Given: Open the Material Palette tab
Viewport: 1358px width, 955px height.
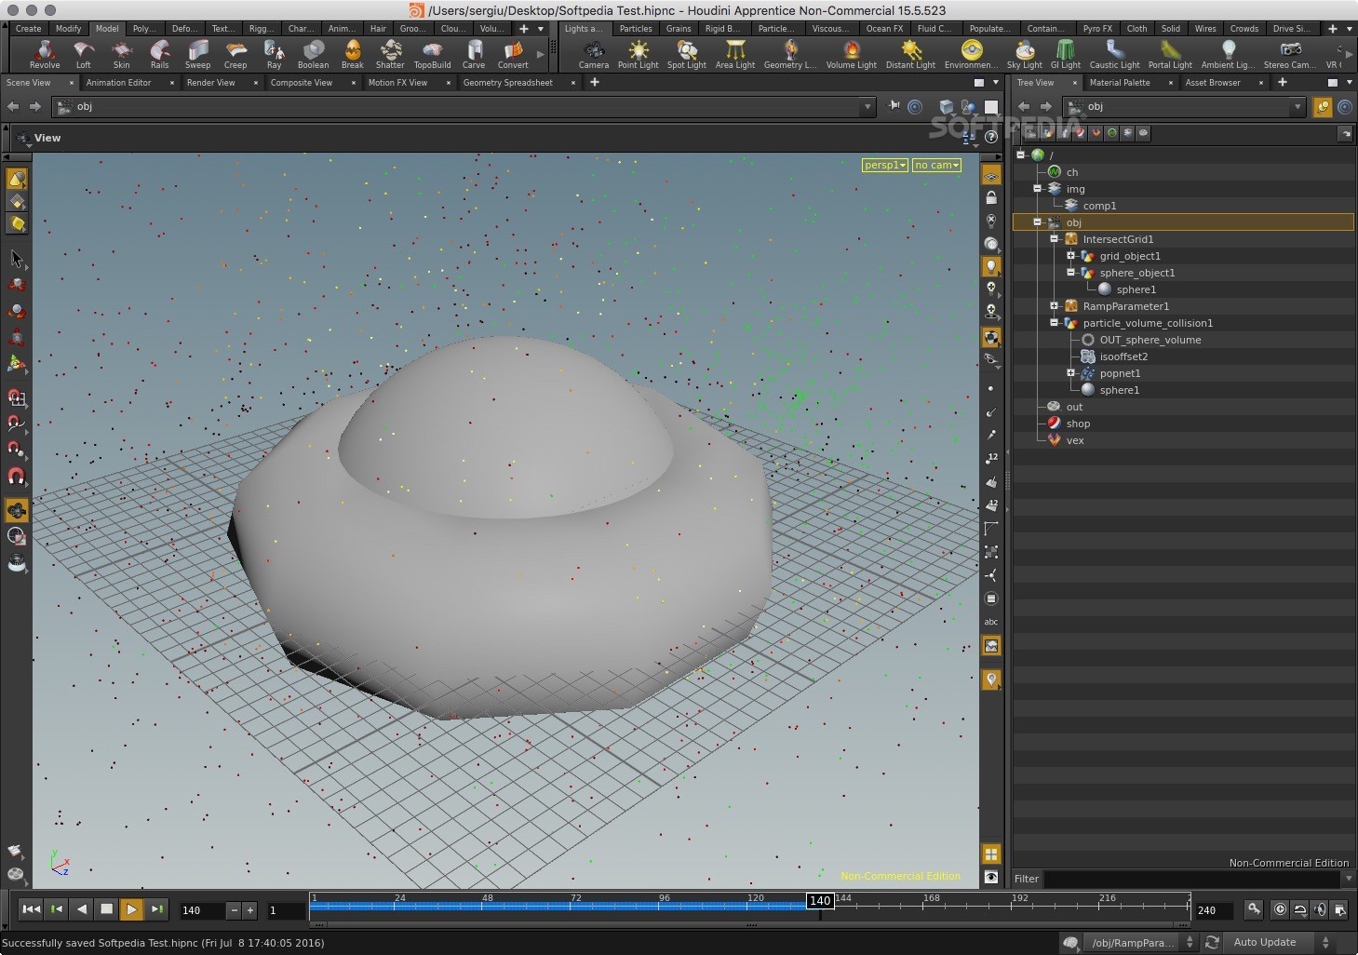Looking at the screenshot, I should 1120,83.
